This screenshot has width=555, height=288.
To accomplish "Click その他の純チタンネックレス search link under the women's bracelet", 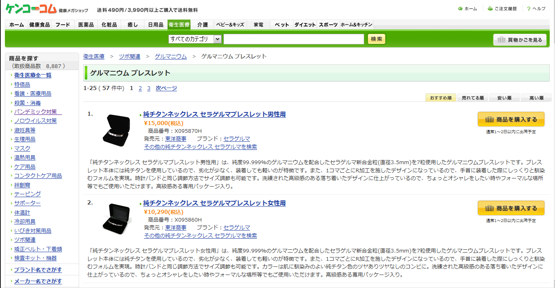I will 200,235.
